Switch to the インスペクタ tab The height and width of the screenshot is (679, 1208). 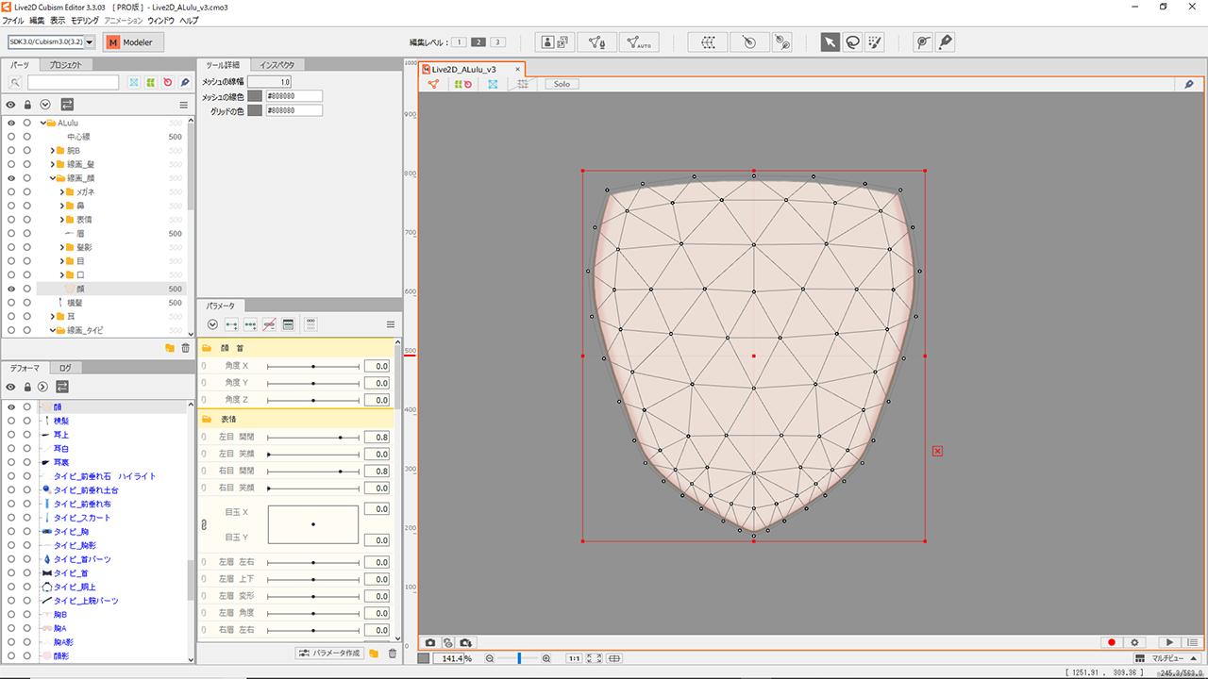tap(277, 65)
